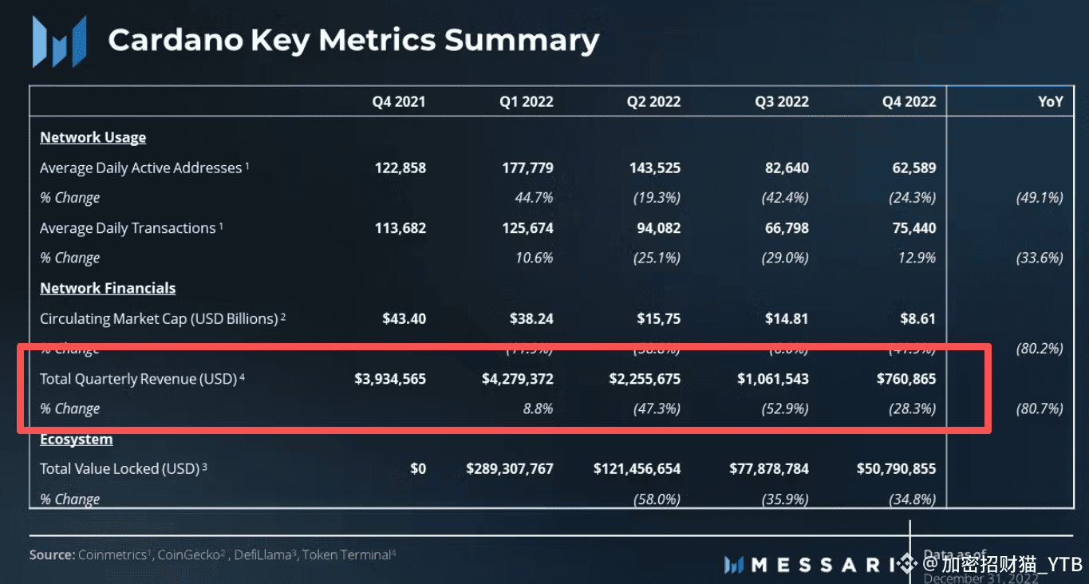Select the Cardano Key Metrics Summary title

click(x=353, y=40)
